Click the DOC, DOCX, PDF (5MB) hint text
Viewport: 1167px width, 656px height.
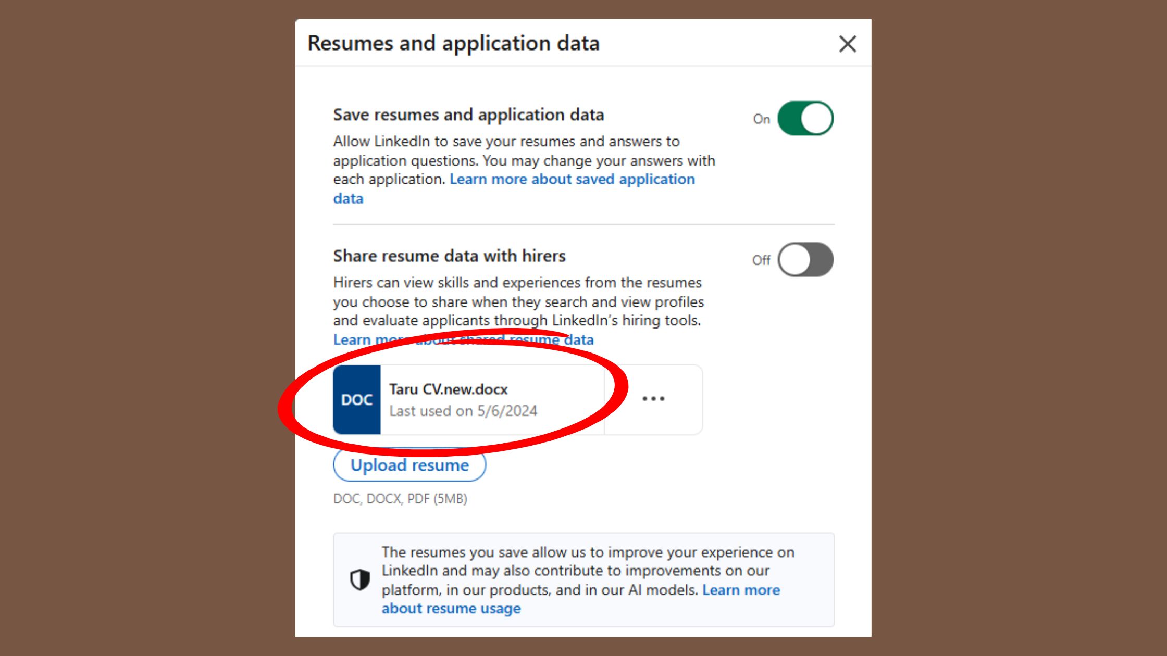coord(400,499)
